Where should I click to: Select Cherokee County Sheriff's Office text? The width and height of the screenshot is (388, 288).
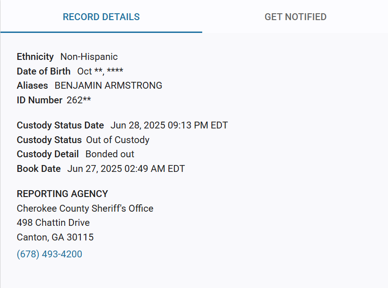coord(85,208)
